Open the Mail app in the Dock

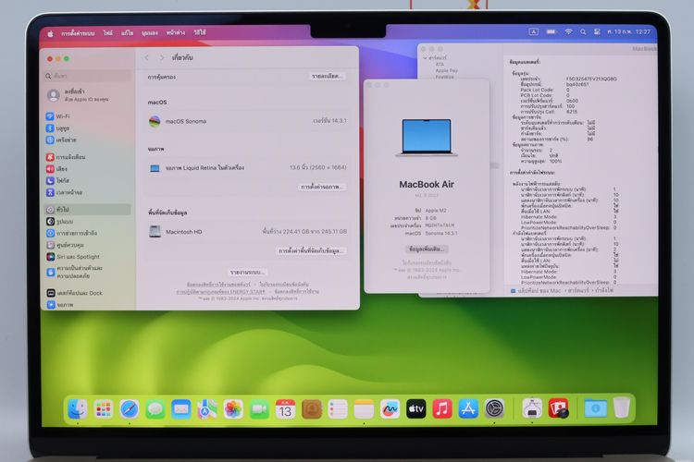(181, 409)
